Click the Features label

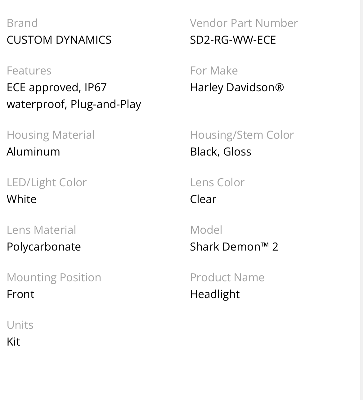tap(29, 70)
